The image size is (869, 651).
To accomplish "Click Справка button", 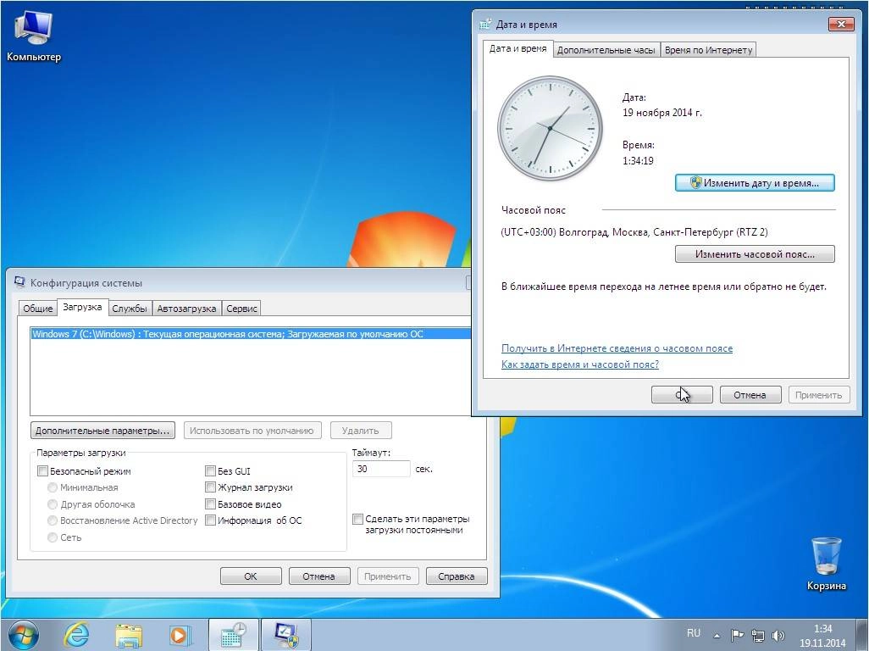I will [x=457, y=576].
